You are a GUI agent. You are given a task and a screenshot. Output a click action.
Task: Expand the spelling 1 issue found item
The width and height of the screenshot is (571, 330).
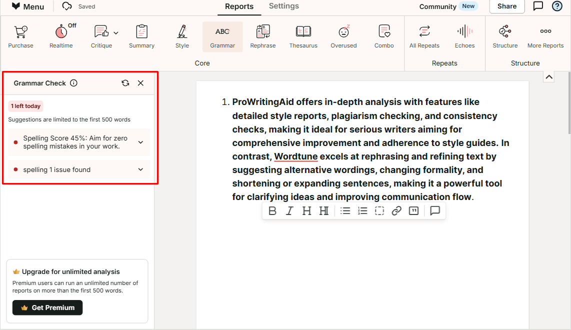click(x=79, y=169)
